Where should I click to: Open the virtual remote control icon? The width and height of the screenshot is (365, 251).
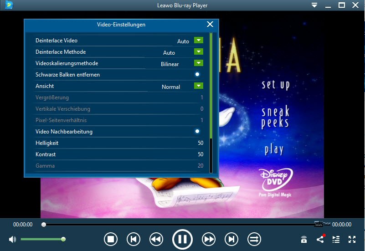click(x=304, y=239)
